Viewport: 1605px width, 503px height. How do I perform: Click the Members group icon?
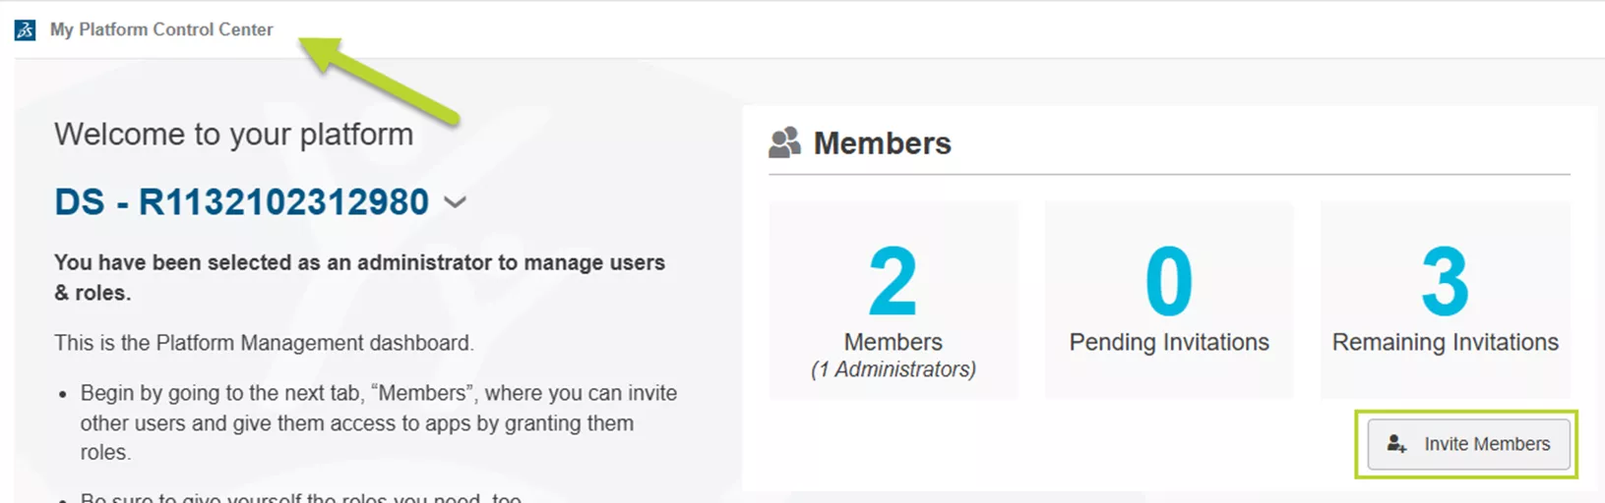point(784,143)
